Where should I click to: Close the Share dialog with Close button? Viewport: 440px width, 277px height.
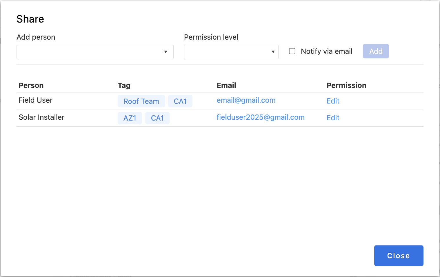click(x=399, y=256)
